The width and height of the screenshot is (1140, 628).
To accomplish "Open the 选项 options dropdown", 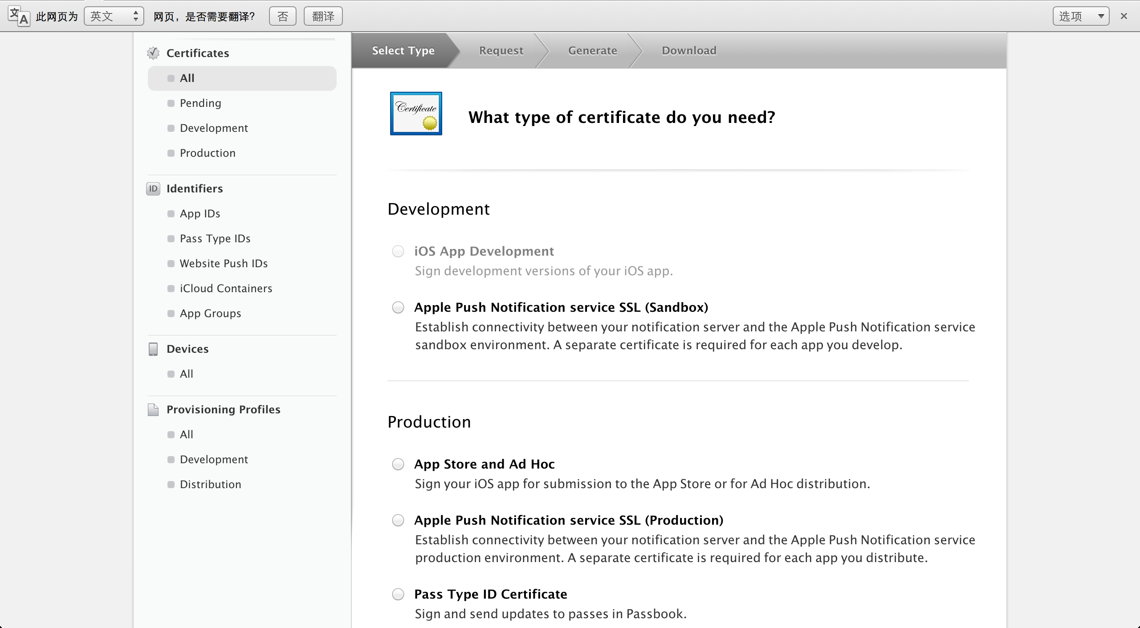I will [1081, 16].
